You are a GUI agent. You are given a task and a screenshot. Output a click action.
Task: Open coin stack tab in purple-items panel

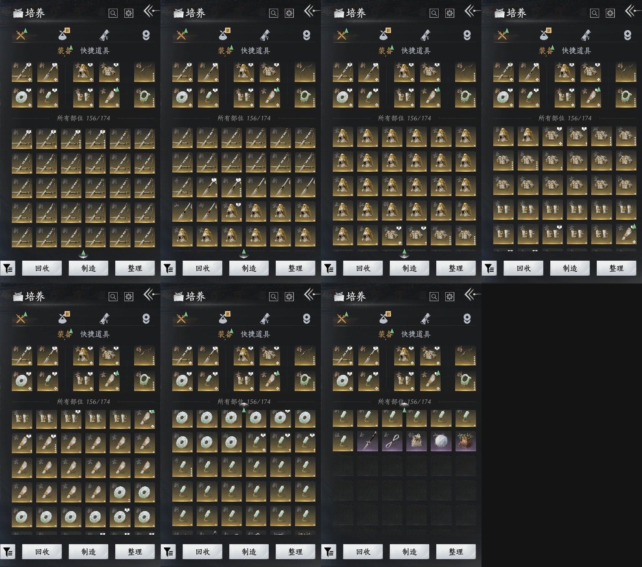(467, 318)
